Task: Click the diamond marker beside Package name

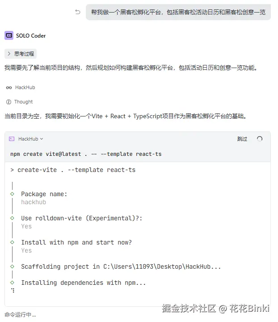Action: (x=13, y=194)
